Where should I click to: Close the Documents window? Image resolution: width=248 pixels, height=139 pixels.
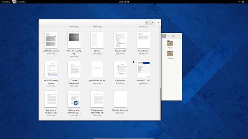(158, 23)
